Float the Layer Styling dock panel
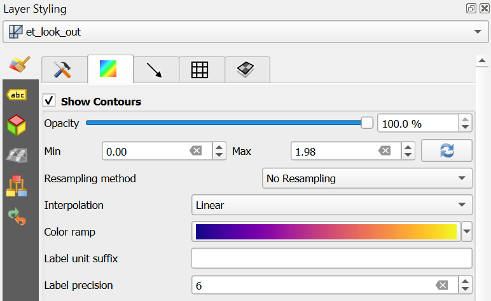The width and height of the screenshot is (491, 301). pyautogui.click(x=471, y=9)
